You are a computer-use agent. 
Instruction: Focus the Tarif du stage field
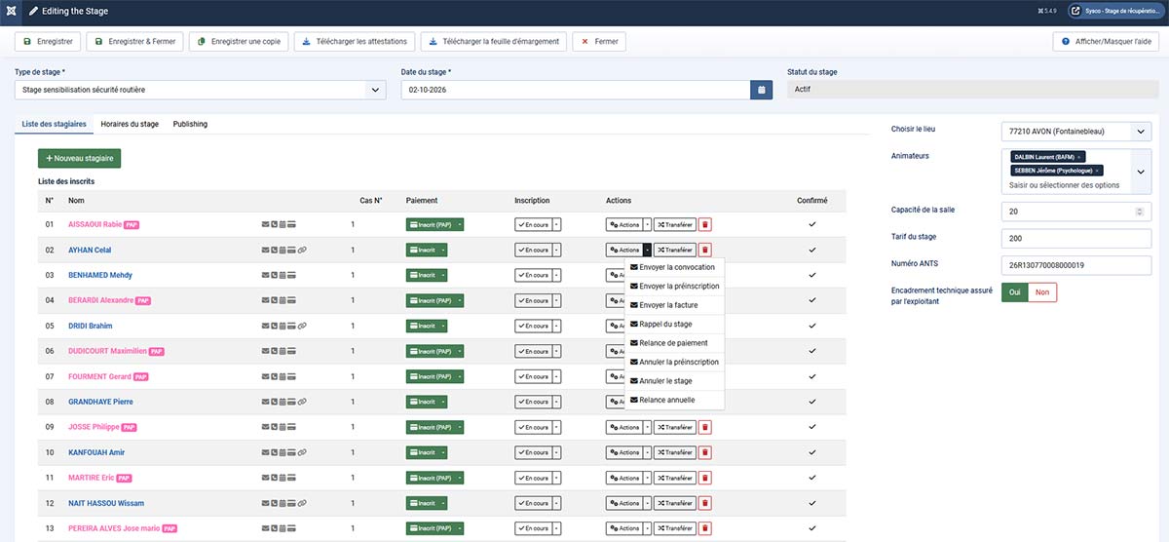(1076, 237)
